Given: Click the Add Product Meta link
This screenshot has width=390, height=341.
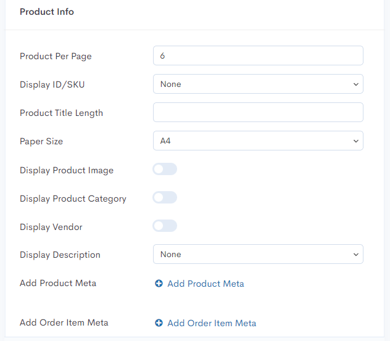Looking at the screenshot, I should click(205, 284).
